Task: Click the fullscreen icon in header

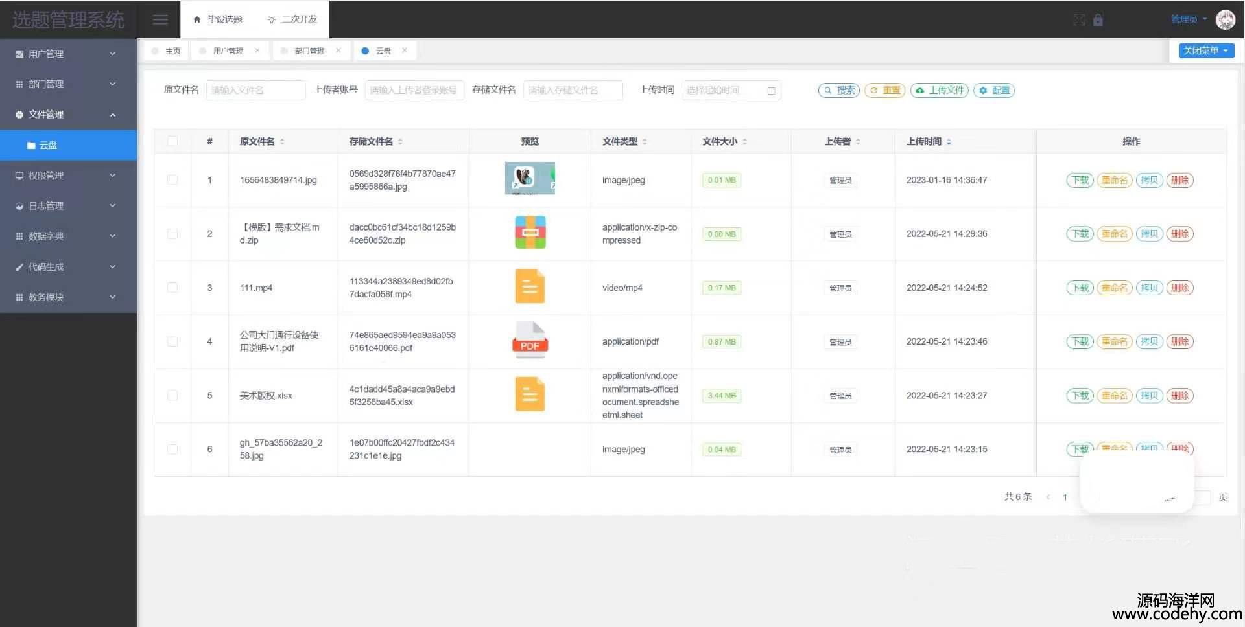Action: (1079, 19)
